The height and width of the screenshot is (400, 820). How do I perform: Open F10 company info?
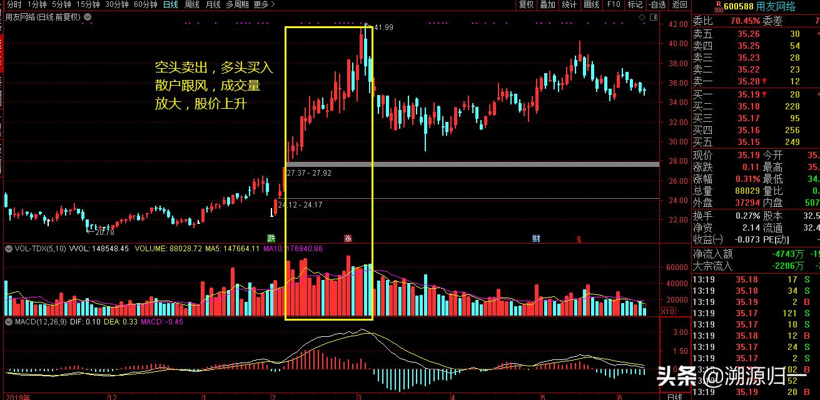coord(613,4)
